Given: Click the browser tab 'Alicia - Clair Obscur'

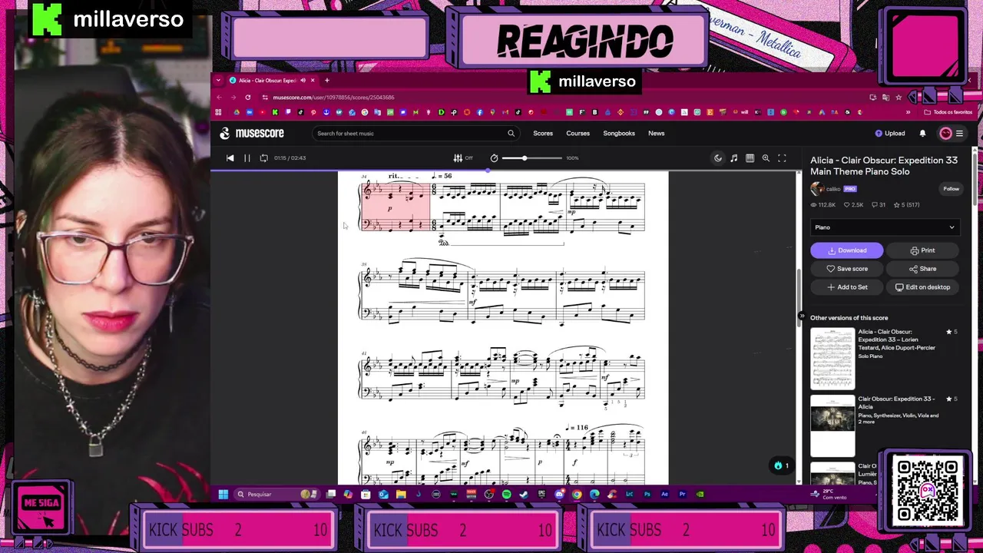Looking at the screenshot, I should coord(266,80).
